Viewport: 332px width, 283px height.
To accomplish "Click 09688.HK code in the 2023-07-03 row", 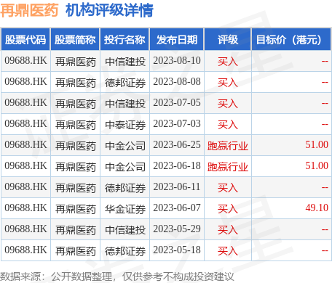I will 25,123.
